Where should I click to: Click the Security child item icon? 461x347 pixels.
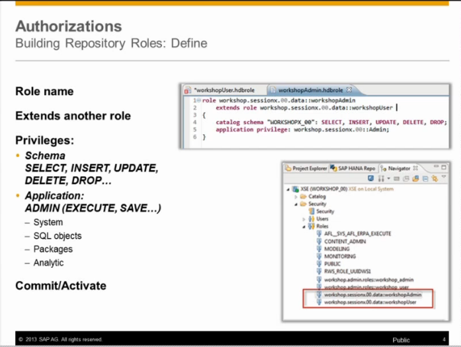pos(312,212)
